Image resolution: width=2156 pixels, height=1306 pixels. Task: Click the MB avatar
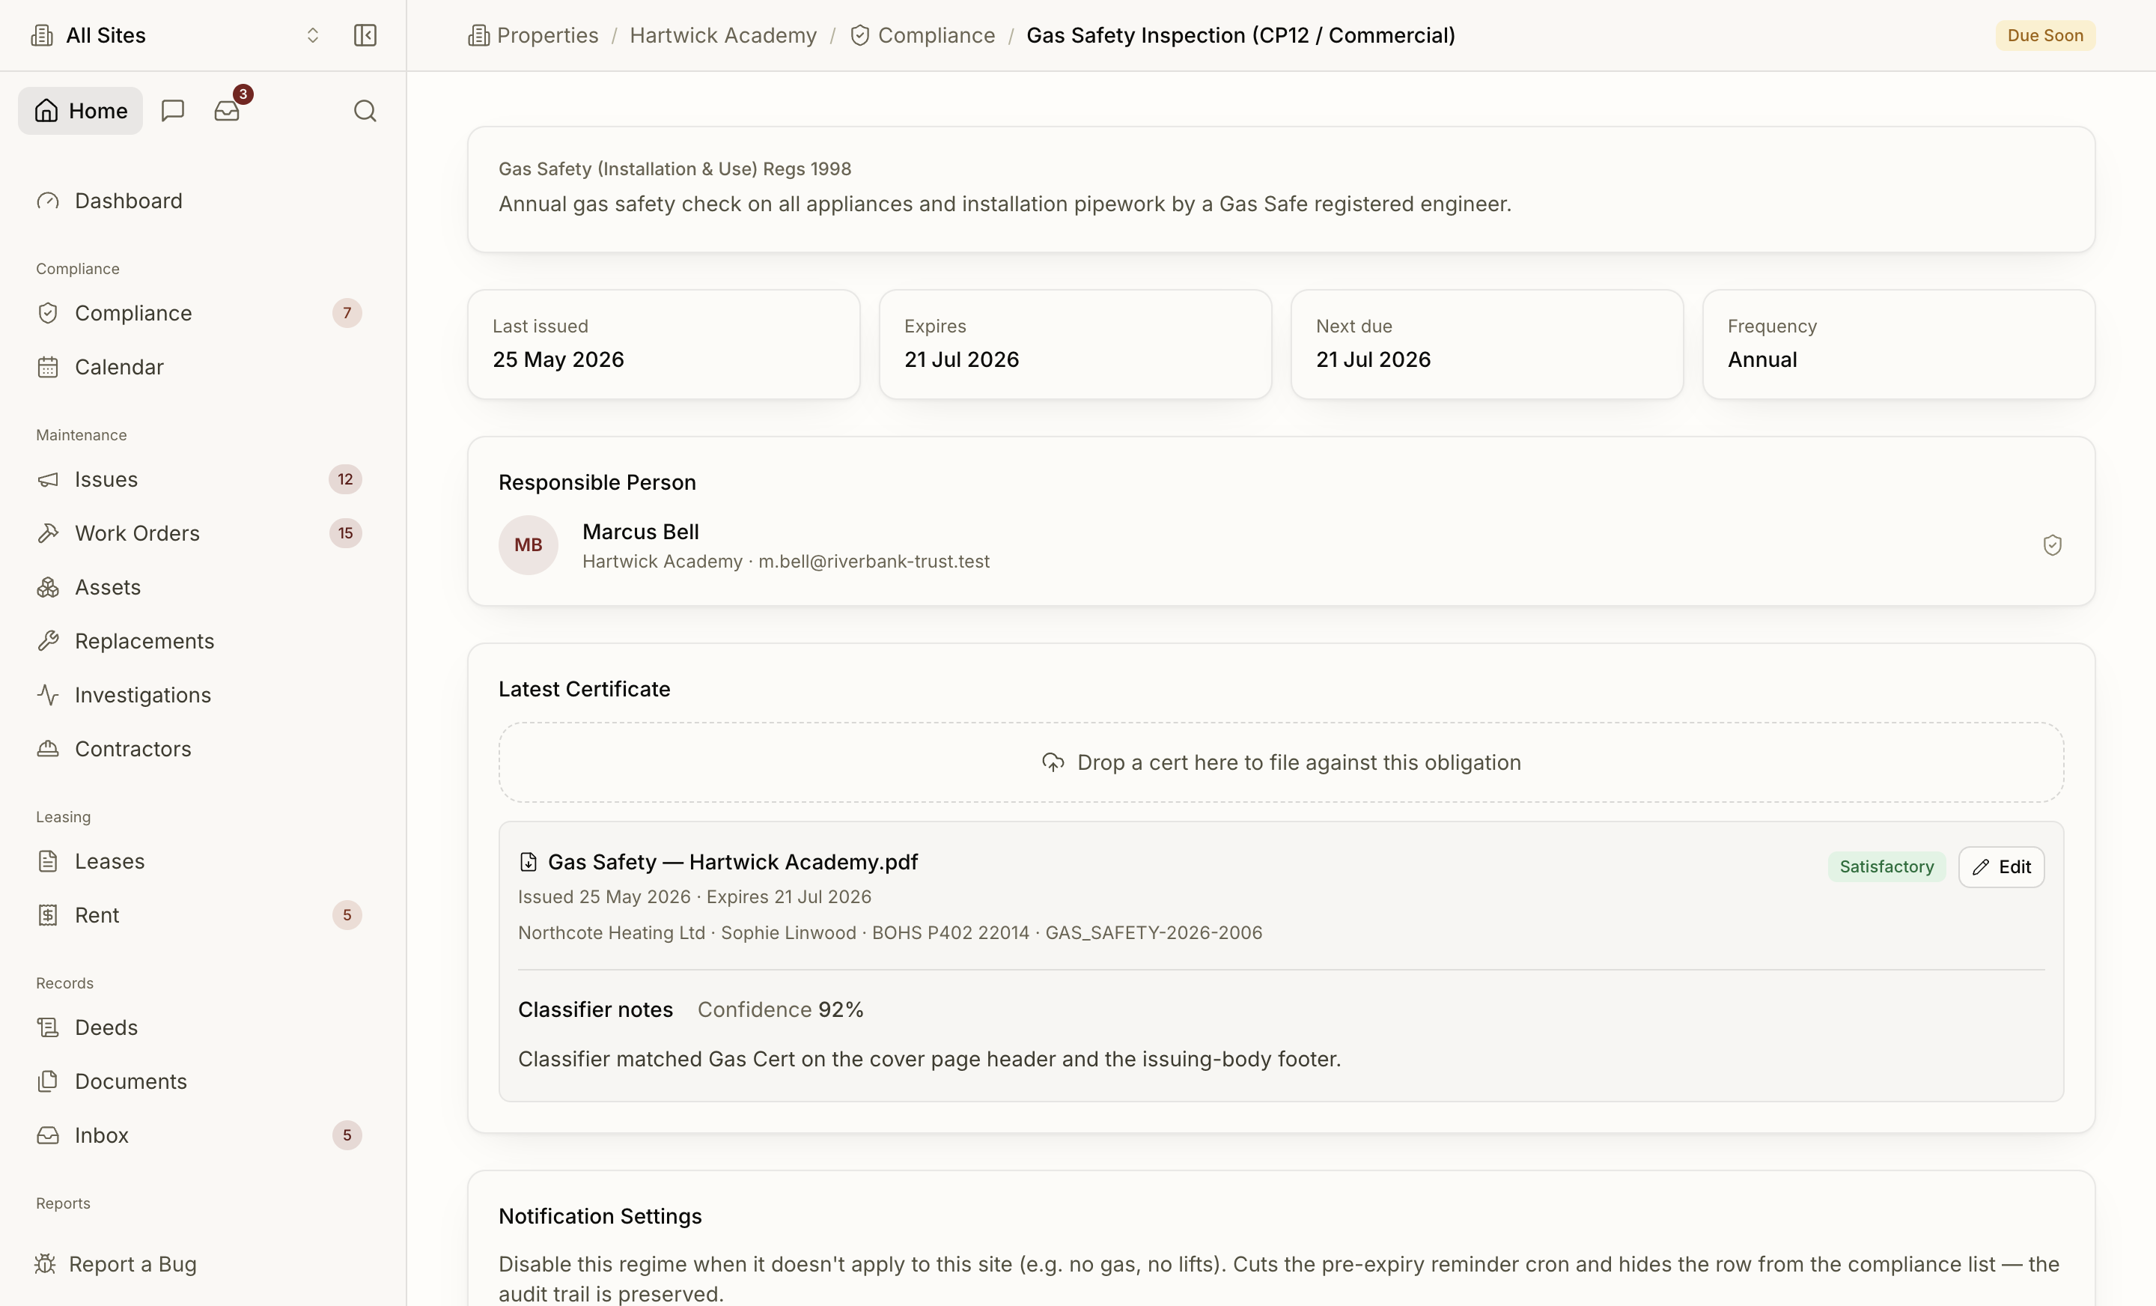pyautogui.click(x=528, y=544)
